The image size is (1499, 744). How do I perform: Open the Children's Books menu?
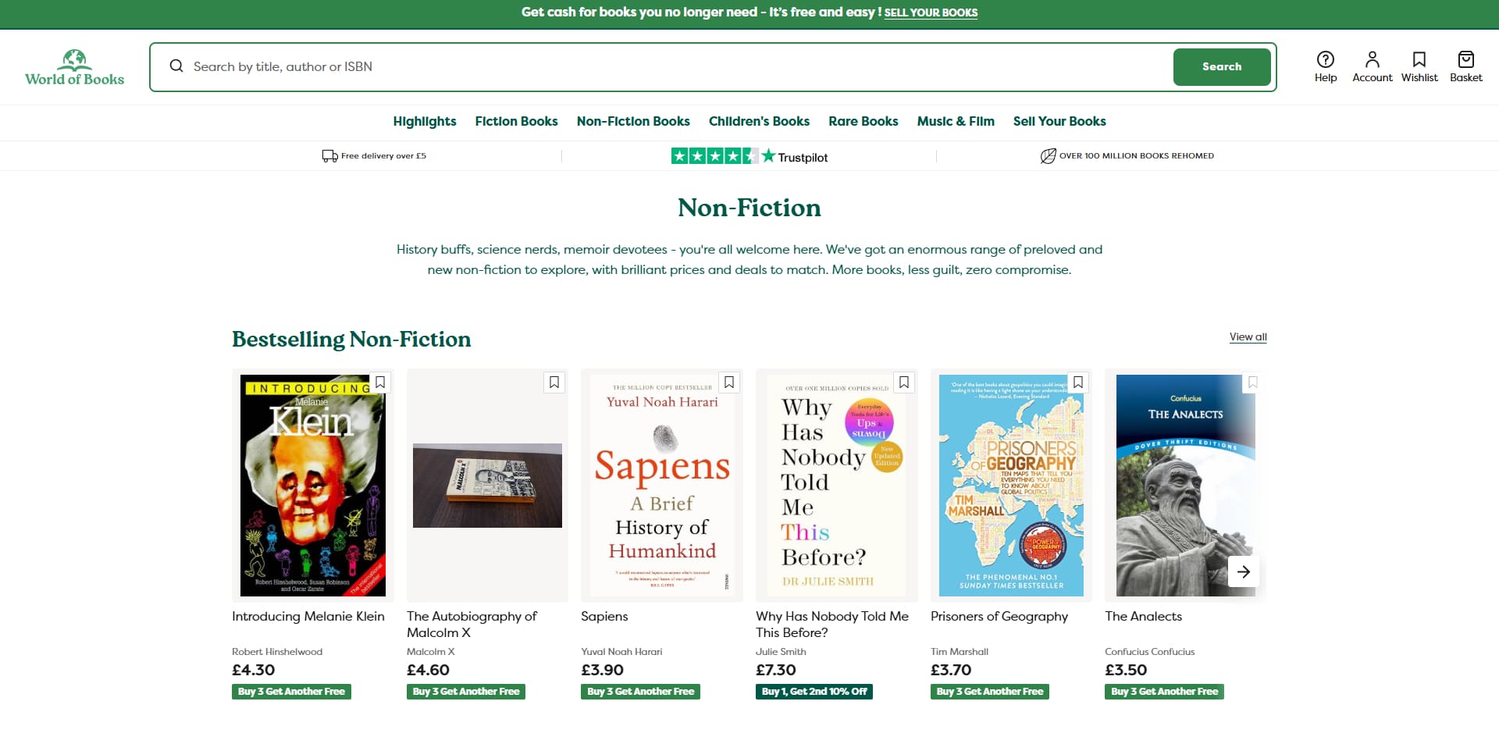(759, 121)
